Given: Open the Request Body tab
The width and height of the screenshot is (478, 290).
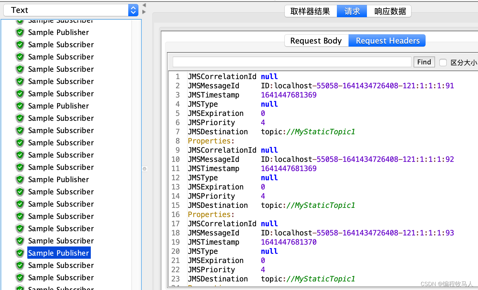Looking at the screenshot, I should [316, 40].
